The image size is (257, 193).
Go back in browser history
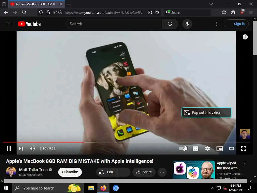6,13
